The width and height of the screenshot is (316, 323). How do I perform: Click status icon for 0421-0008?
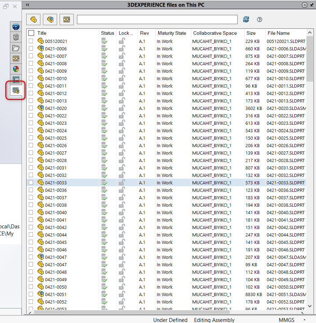104,63
